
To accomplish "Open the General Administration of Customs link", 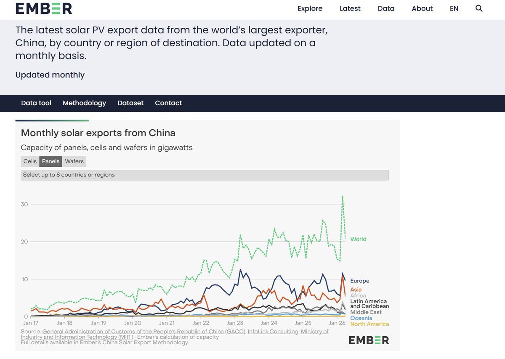I will 144,332.
